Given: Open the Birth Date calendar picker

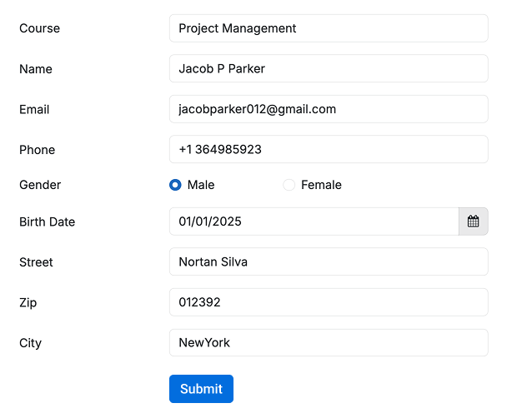Looking at the screenshot, I should [473, 221].
